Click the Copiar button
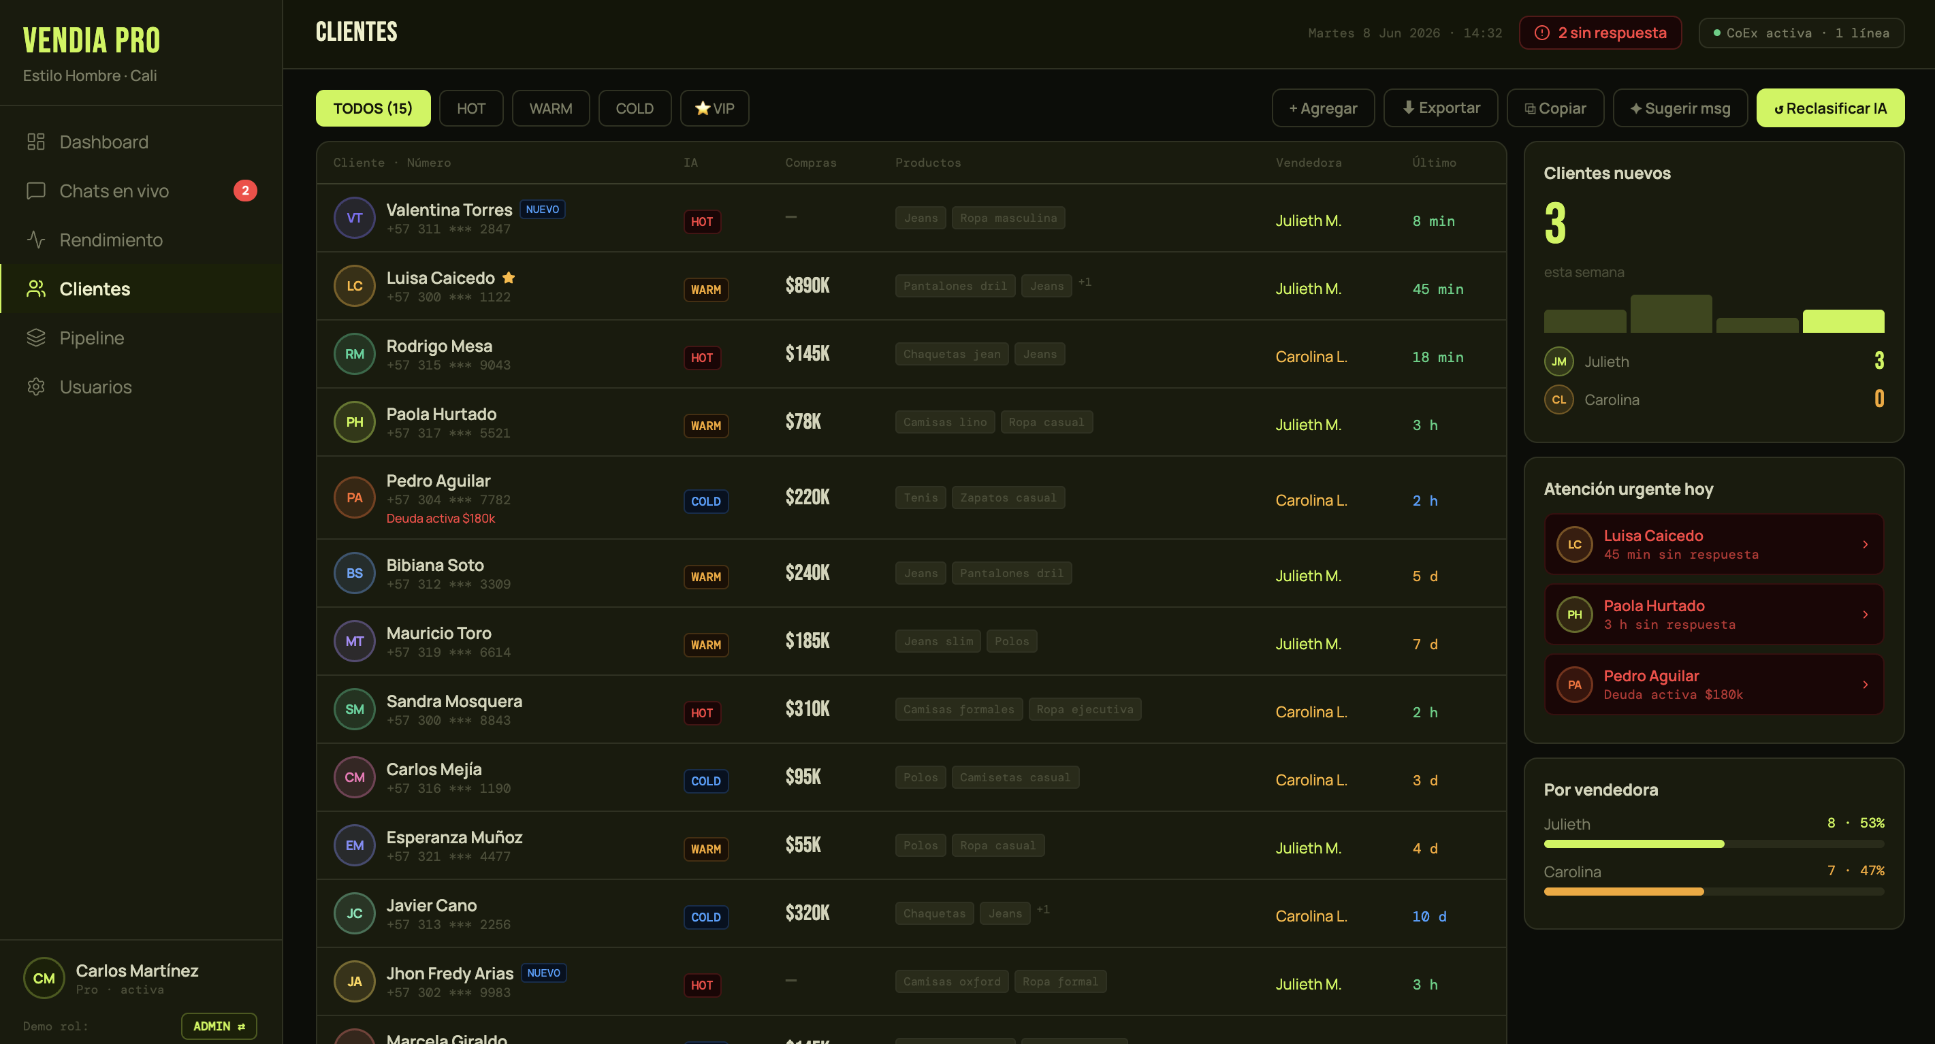This screenshot has width=1935, height=1044. click(x=1555, y=108)
